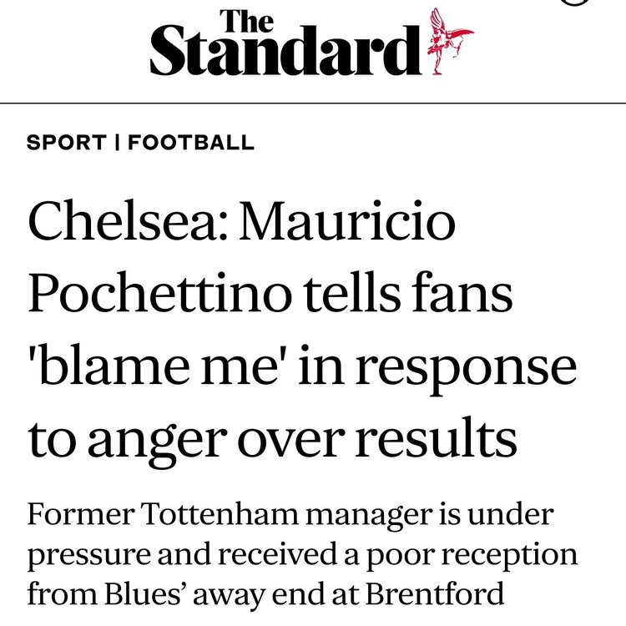The image size is (626, 626).
Task: Click 'Chelsea:' at the start of the headline
Action: [x=128, y=221]
